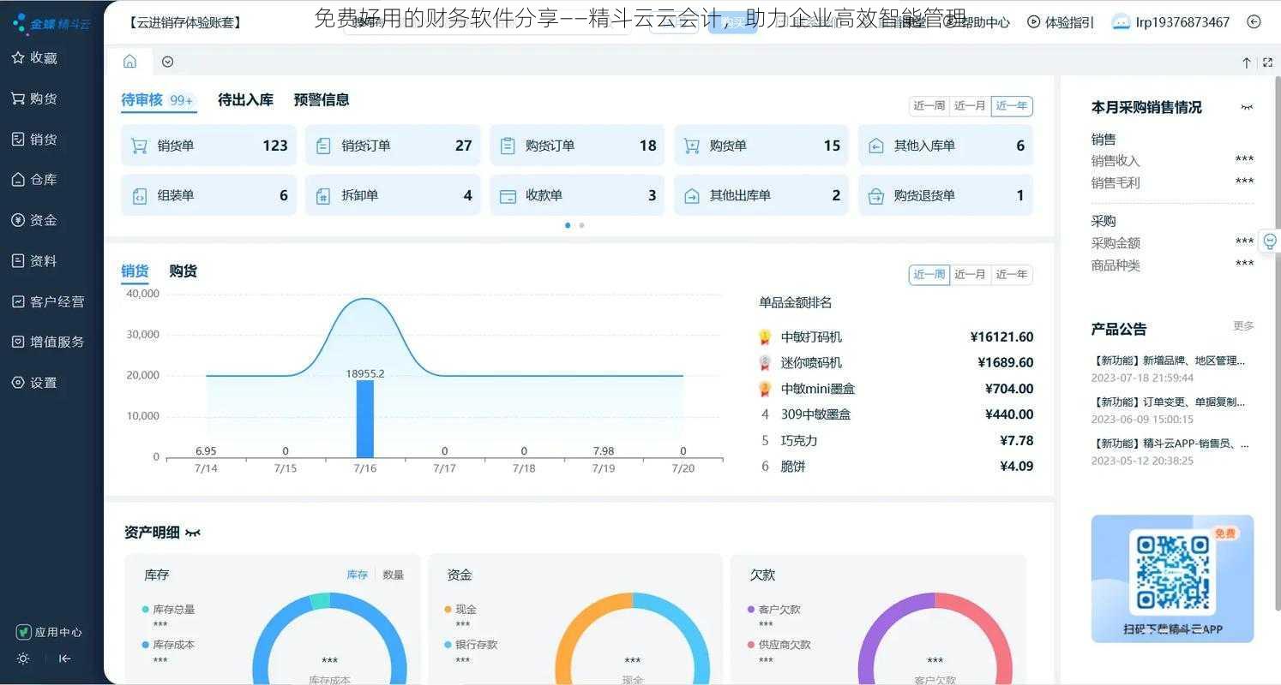The width and height of the screenshot is (1281, 685).
Task: Click 中敏打码机 in the ranking list
Action: [x=811, y=337]
